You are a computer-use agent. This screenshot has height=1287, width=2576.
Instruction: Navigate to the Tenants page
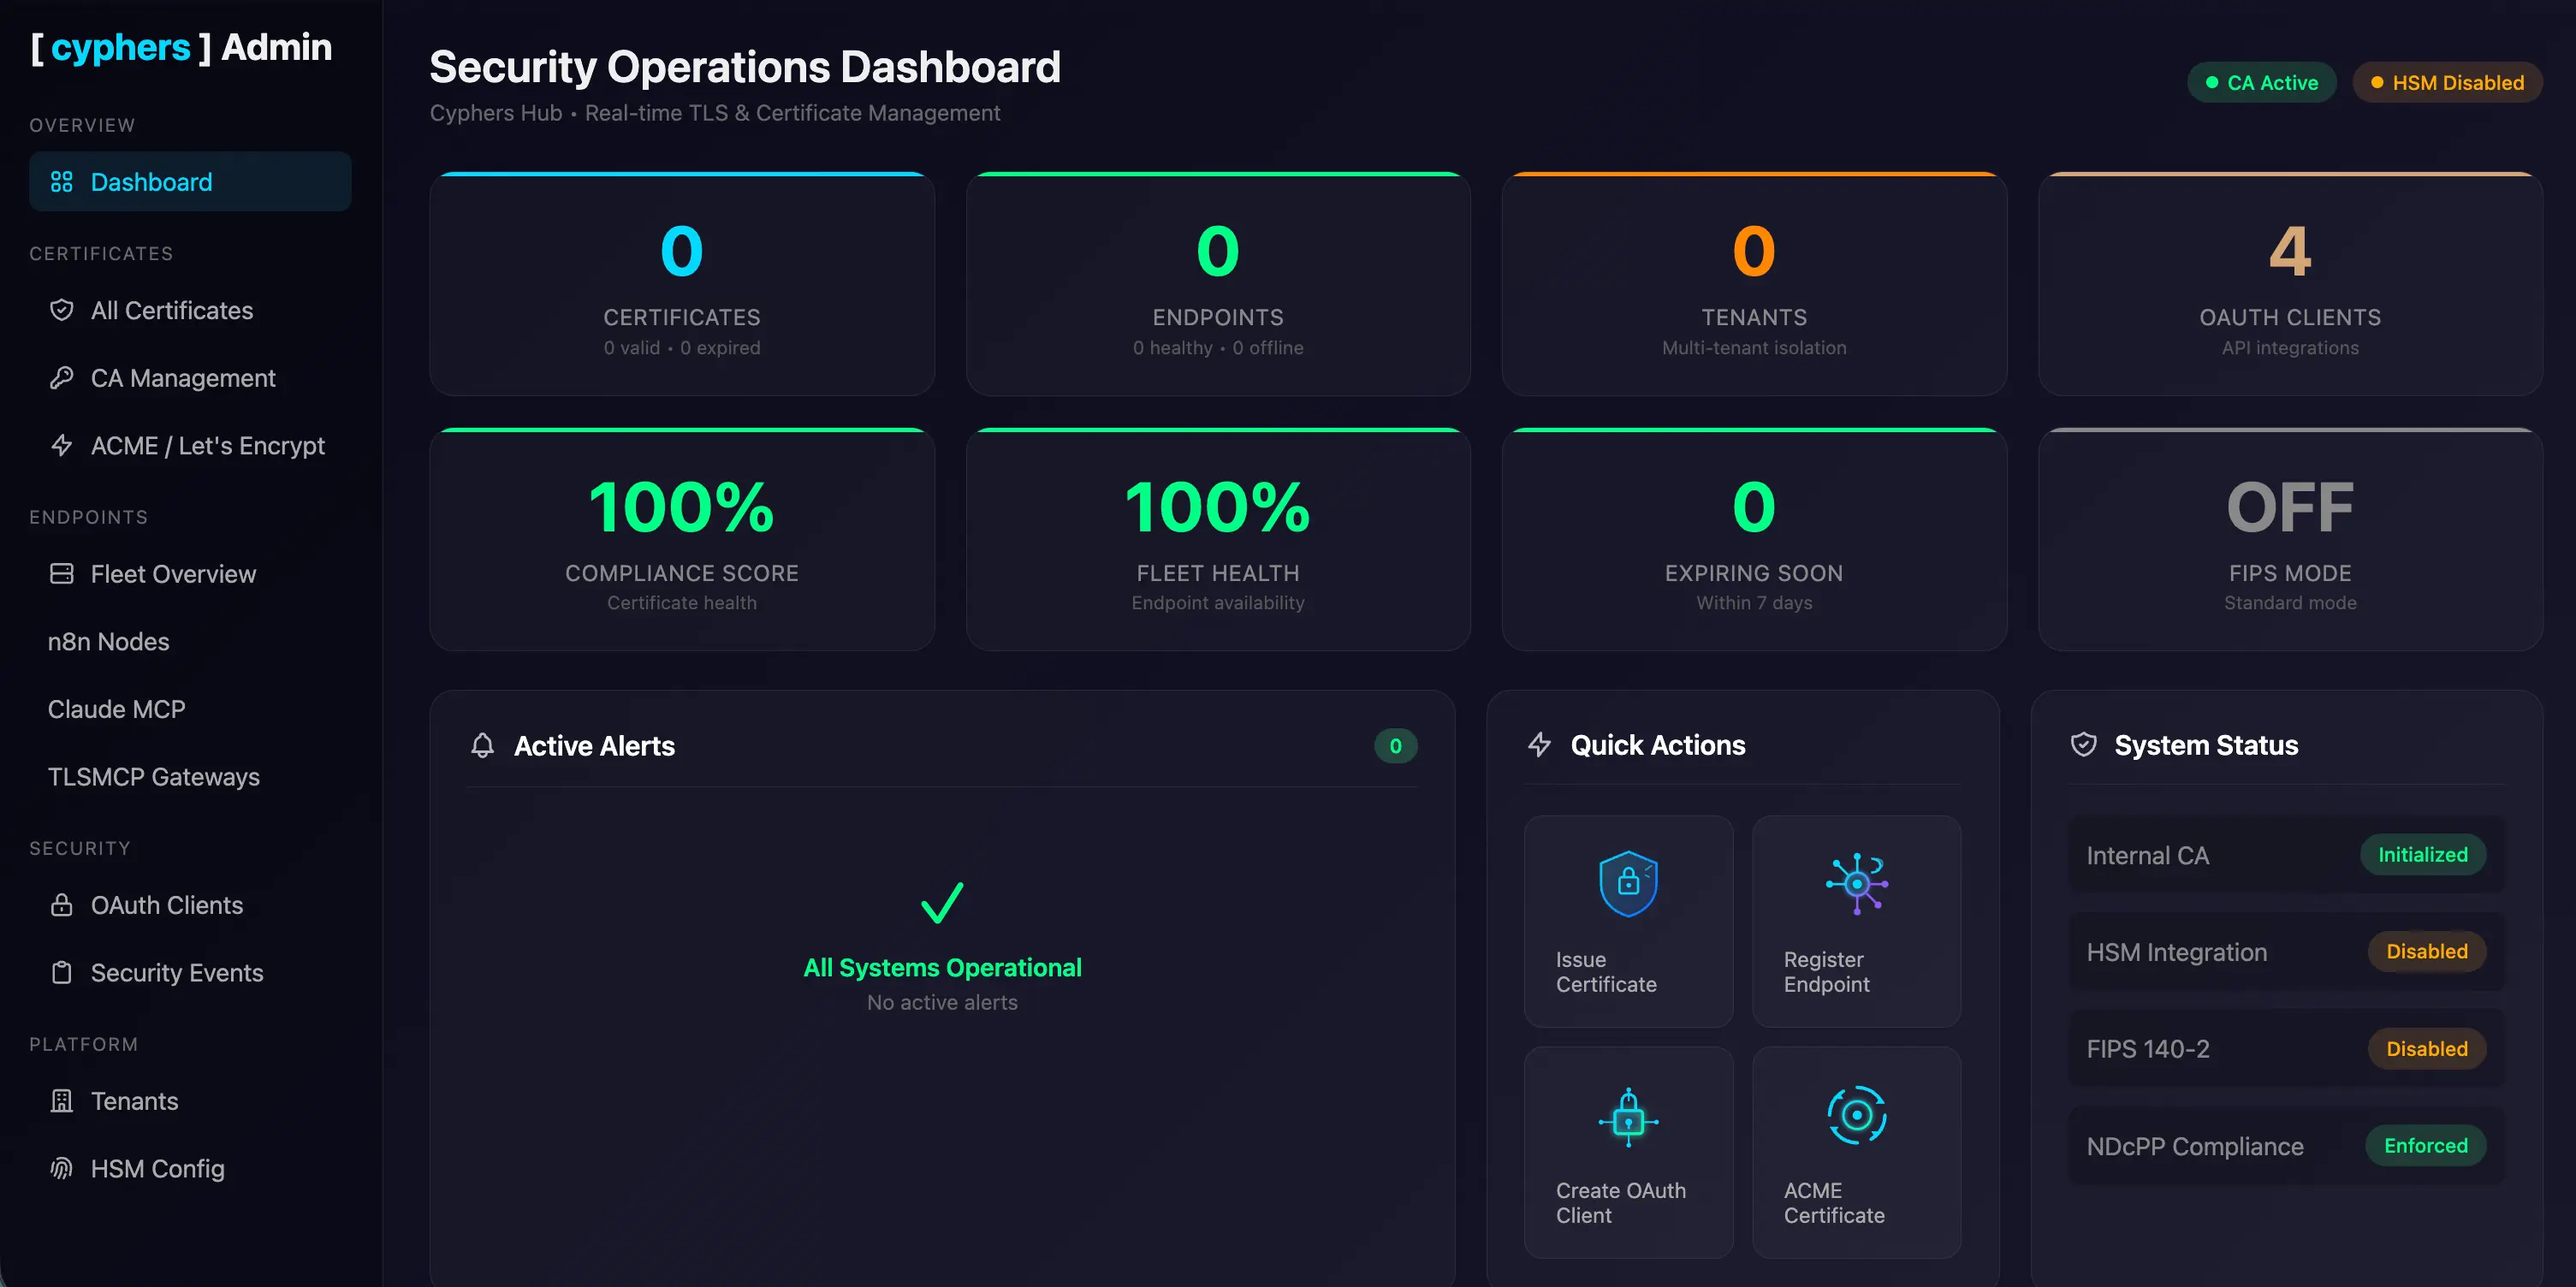point(135,1100)
